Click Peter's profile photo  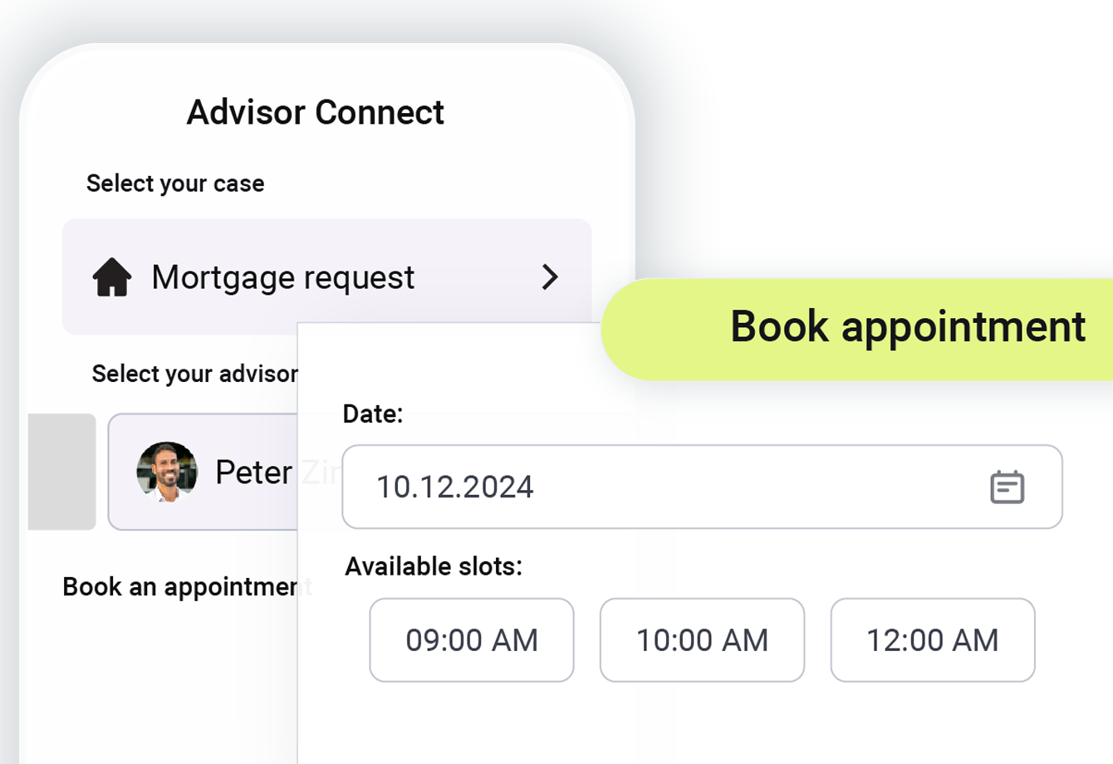coord(167,472)
